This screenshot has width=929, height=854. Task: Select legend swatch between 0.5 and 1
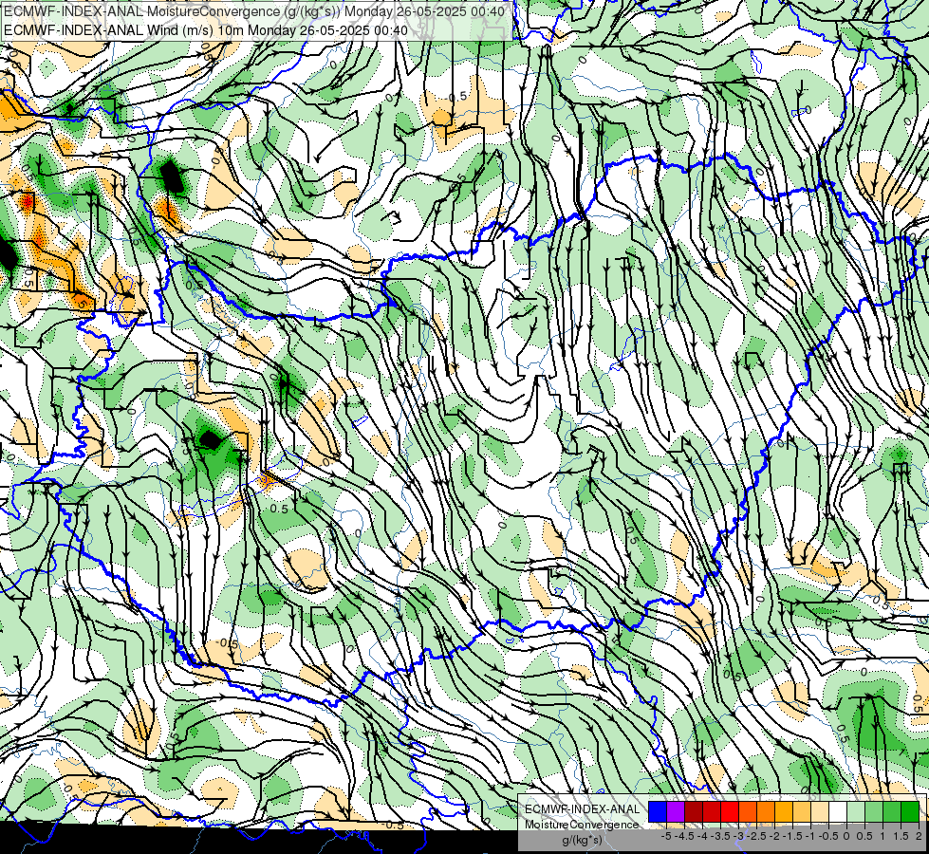[874, 811]
